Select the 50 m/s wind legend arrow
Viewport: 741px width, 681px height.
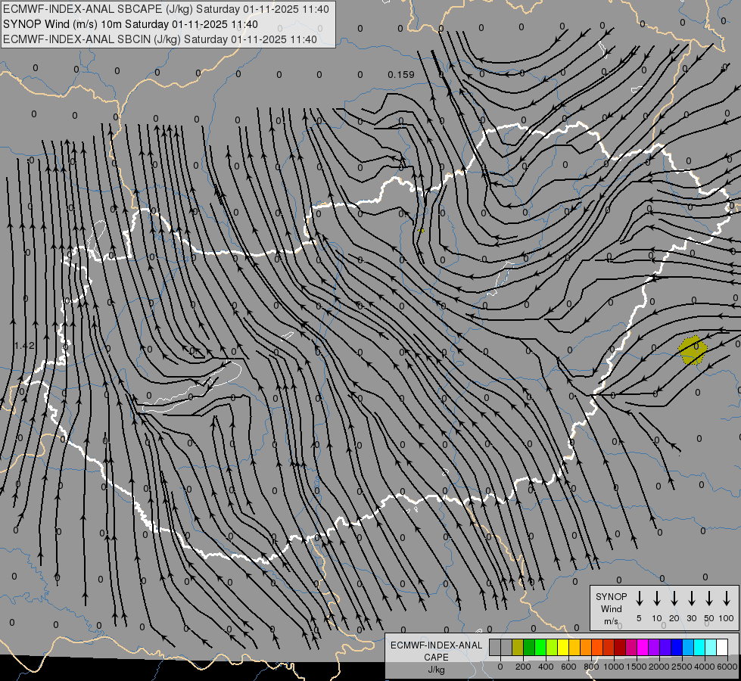(709, 599)
